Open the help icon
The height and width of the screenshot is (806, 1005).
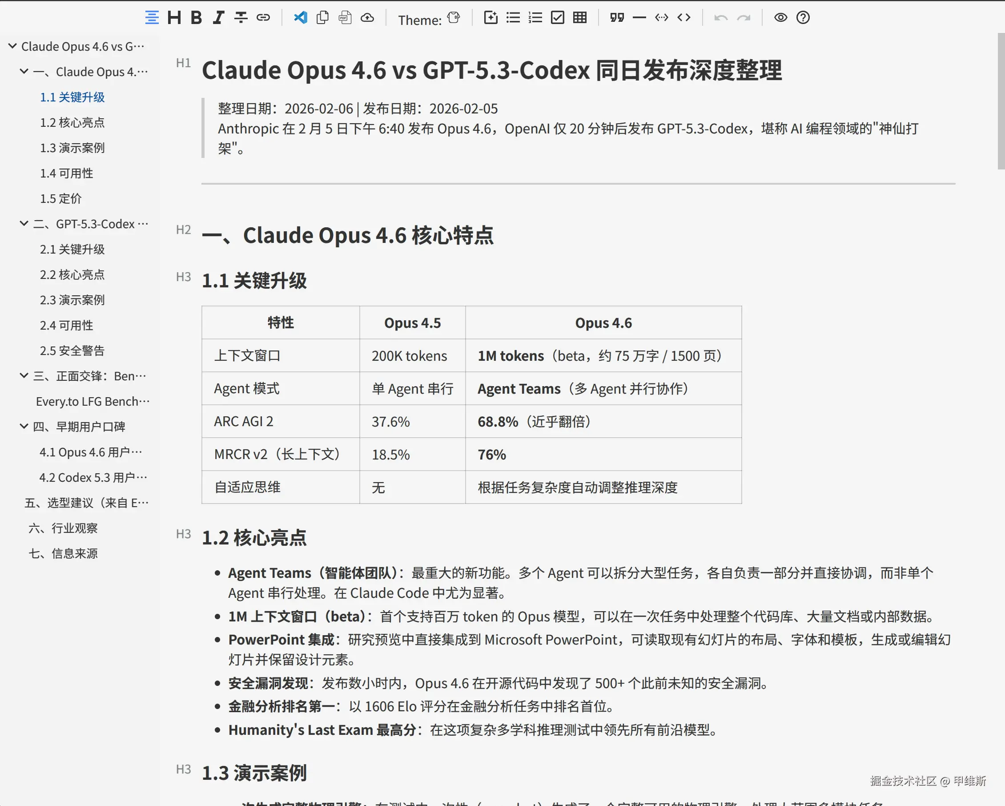pyautogui.click(x=803, y=18)
